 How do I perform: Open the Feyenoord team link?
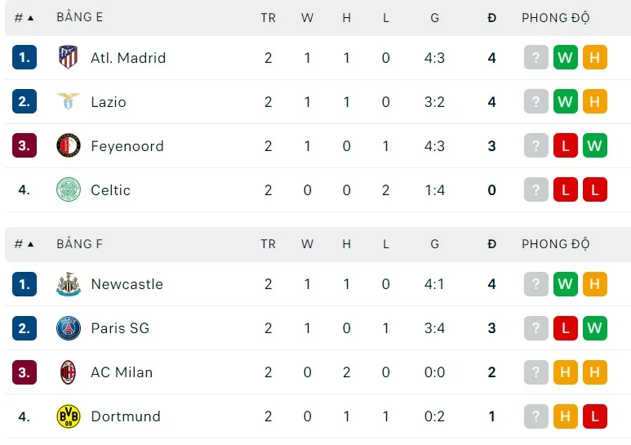(x=127, y=146)
